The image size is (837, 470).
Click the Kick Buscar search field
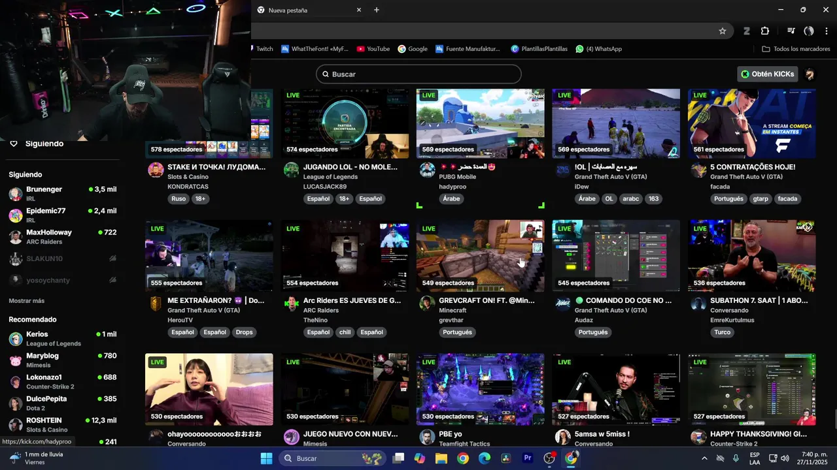tap(418, 74)
